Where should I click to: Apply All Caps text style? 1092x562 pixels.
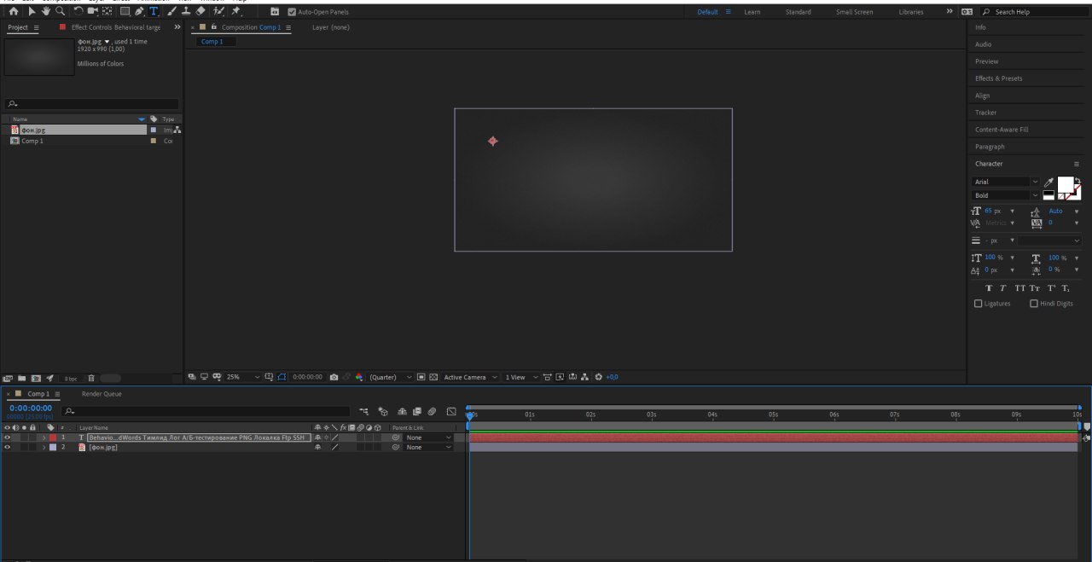tap(1020, 288)
